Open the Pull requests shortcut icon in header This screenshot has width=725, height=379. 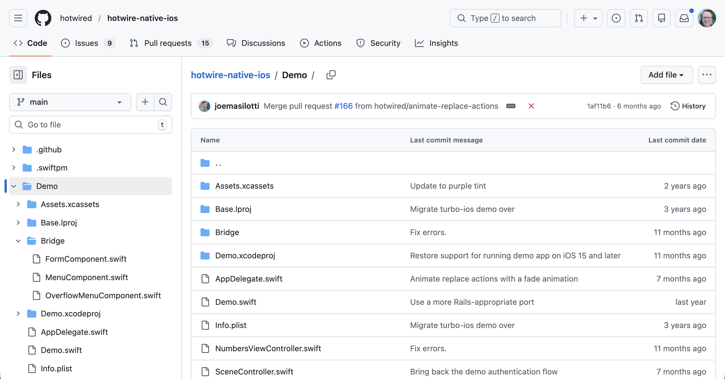coord(639,18)
